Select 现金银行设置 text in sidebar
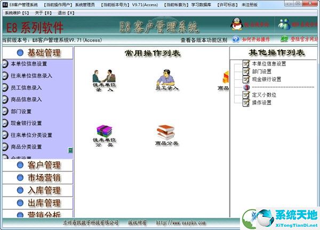 (x=26, y=123)
